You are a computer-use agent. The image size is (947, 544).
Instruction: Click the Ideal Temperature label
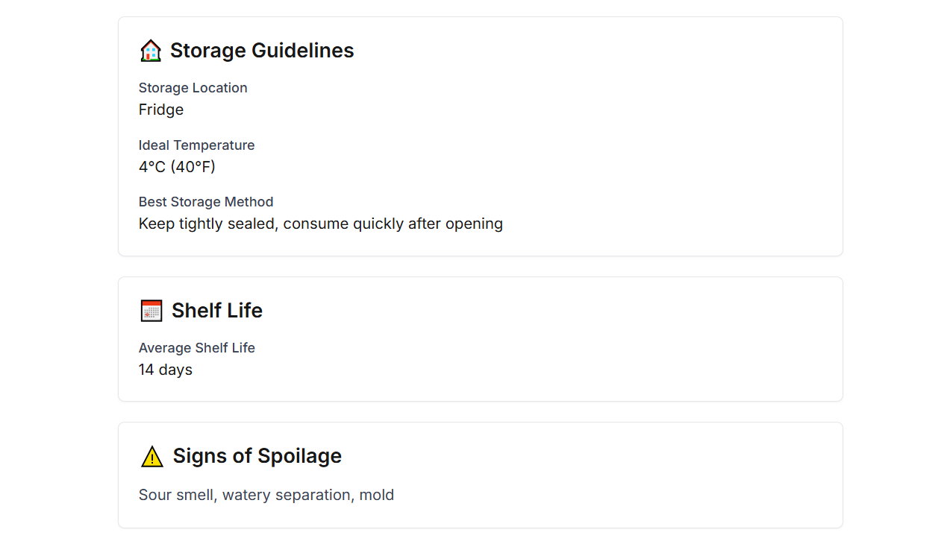tap(197, 145)
